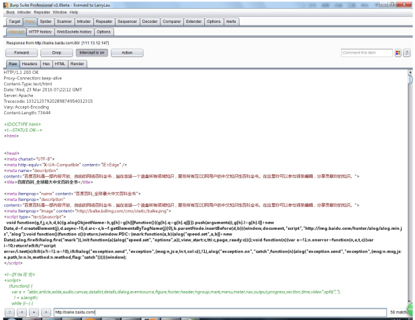Screen dimensions: 415x320
Task: Open the HTTP history sub-tab
Action: pos(40,32)
